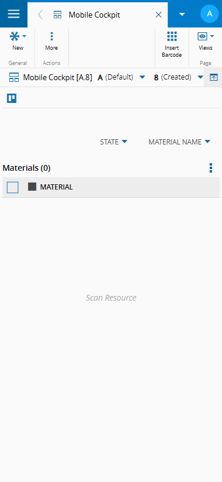Viewport: 222px width, 482px height.
Task: Click the MATERIAL column header
Action: pyautogui.click(x=57, y=187)
